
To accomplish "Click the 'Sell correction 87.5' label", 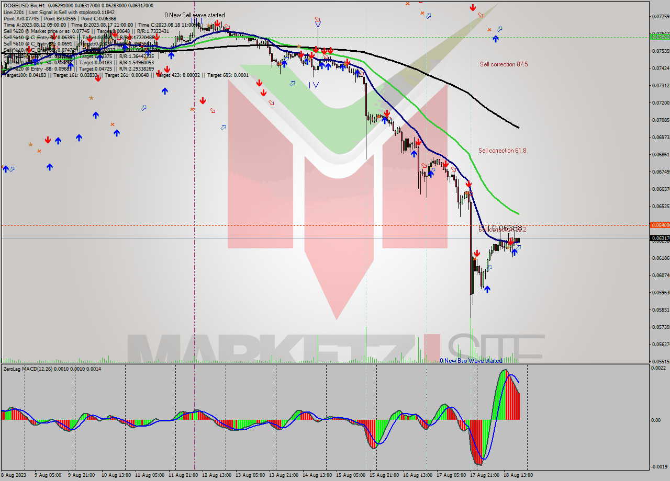I will (x=504, y=64).
